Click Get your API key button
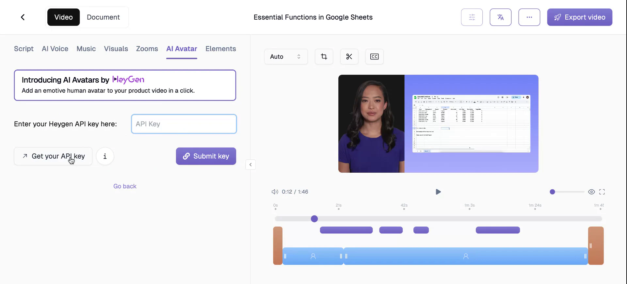 pyautogui.click(x=53, y=156)
